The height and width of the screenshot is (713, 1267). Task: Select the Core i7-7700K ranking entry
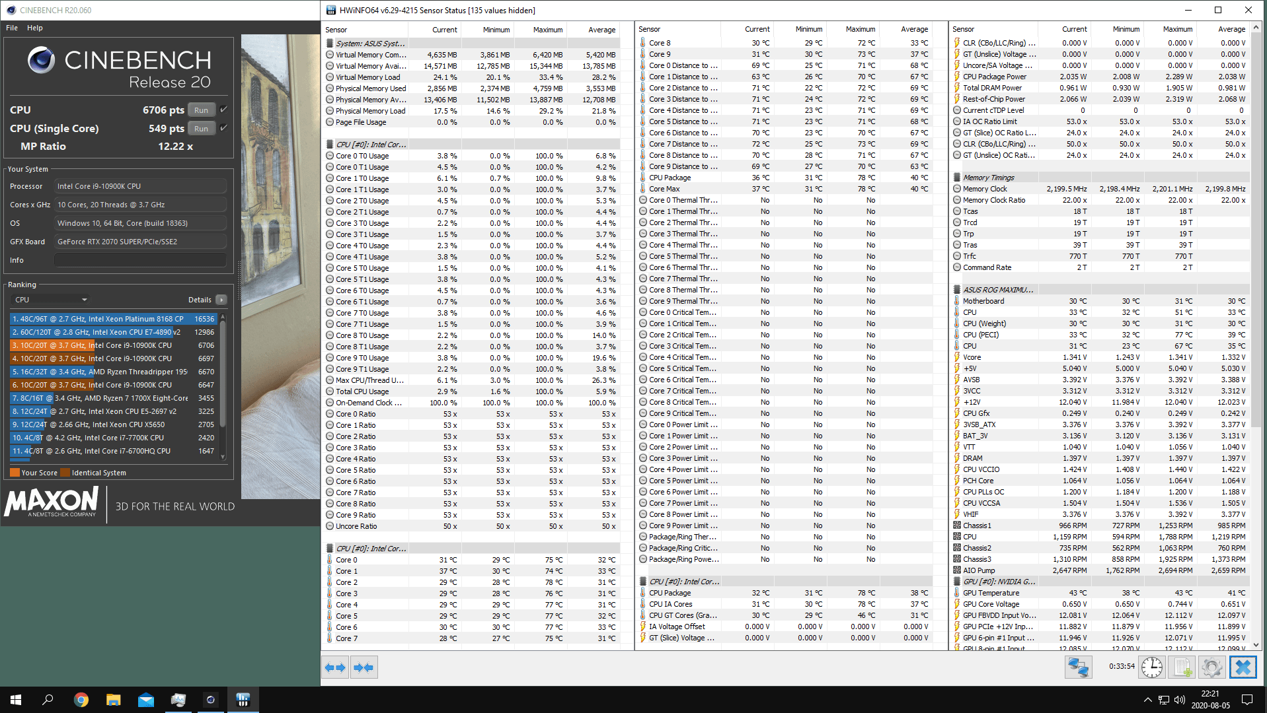(113, 438)
